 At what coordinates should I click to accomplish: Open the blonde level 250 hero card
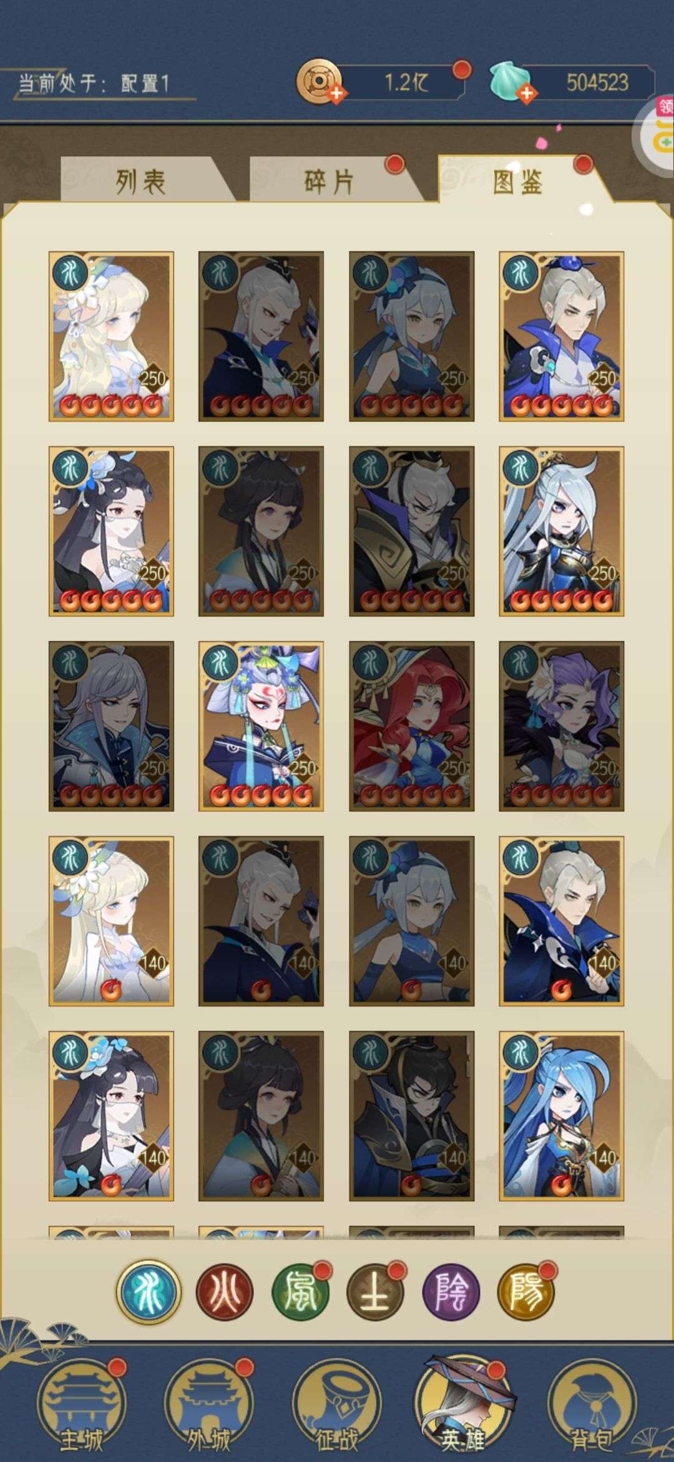(111, 336)
